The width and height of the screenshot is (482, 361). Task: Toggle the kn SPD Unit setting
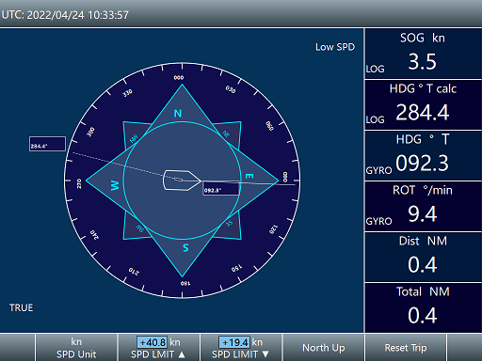pyautogui.click(x=76, y=348)
